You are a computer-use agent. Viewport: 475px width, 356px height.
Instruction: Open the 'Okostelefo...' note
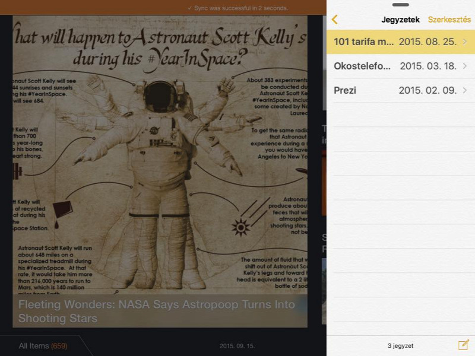tap(401, 66)
